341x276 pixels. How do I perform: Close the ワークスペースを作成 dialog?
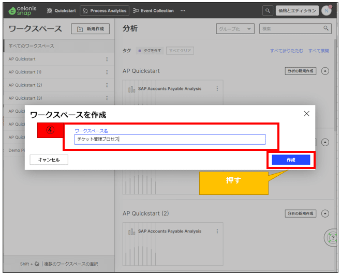[307, 114]
